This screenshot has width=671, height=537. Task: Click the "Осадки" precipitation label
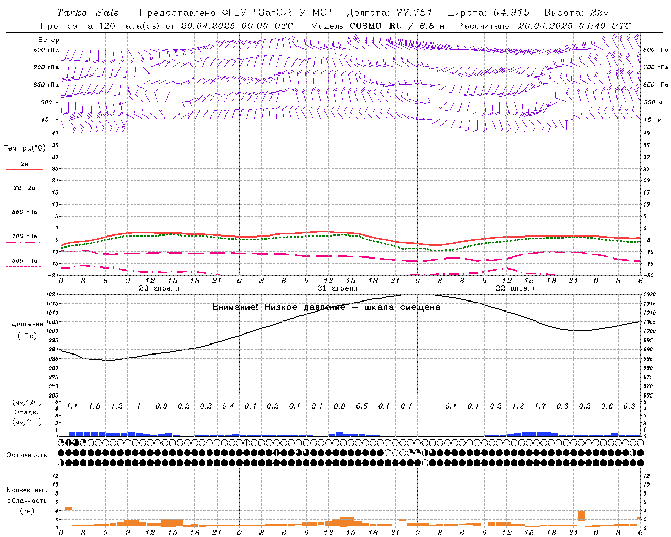tap(27, 413)
